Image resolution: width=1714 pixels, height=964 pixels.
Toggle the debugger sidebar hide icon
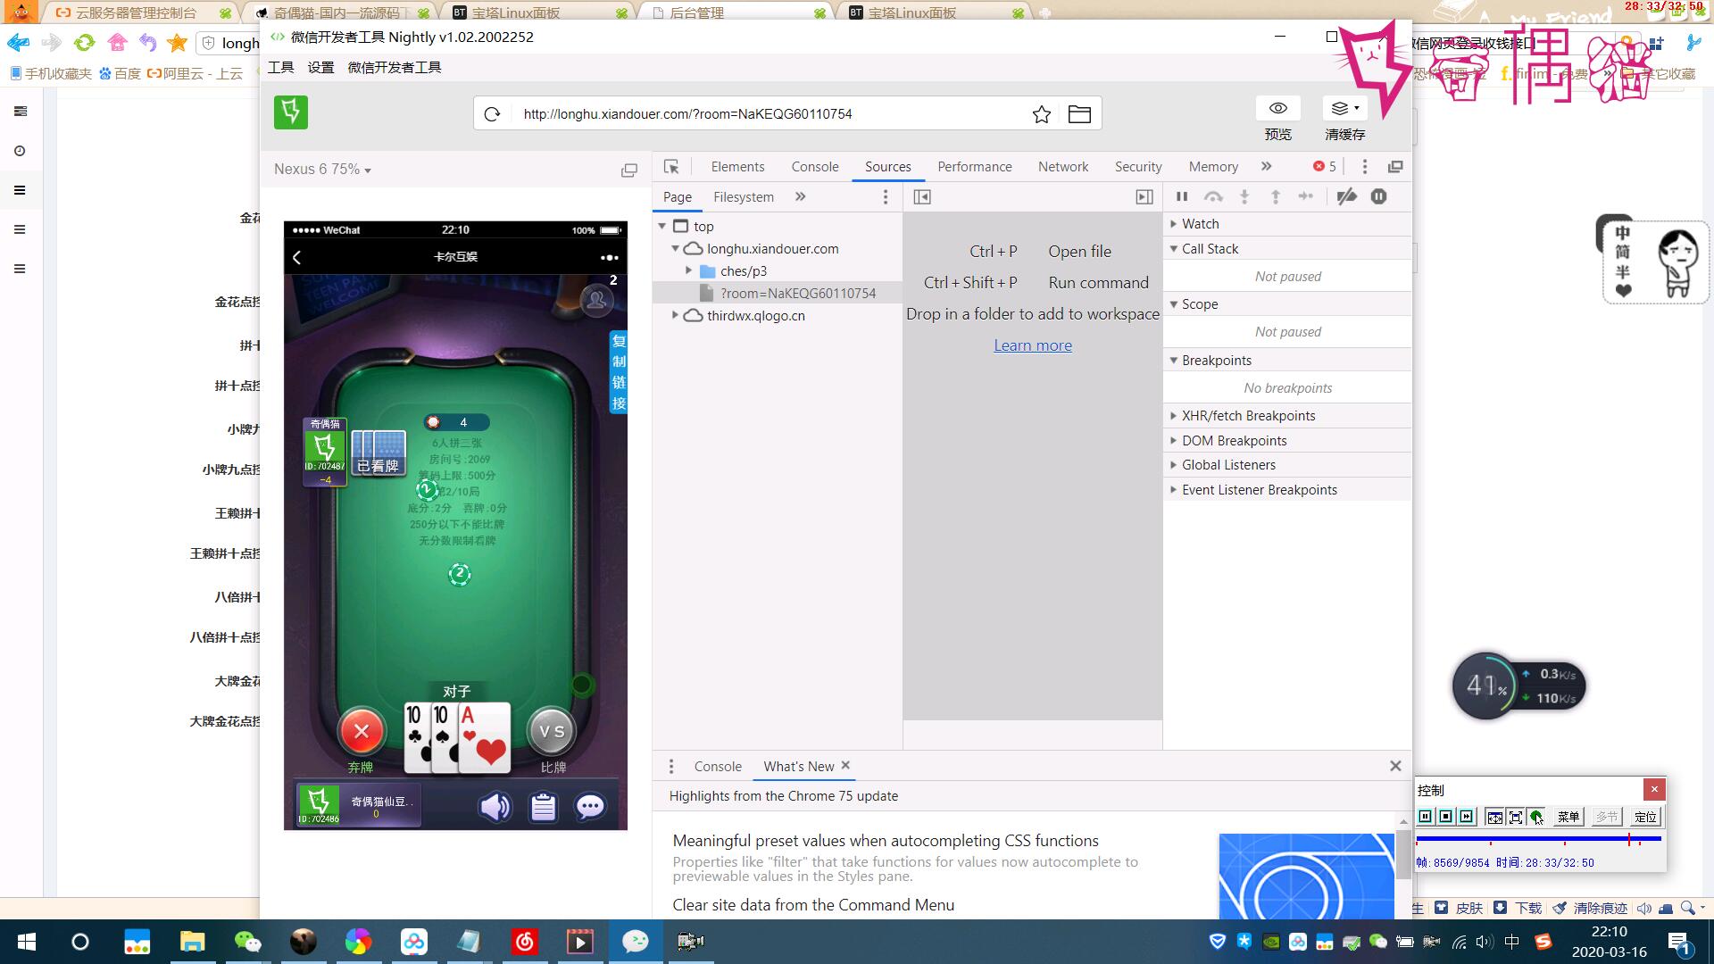click(1144, 197)
